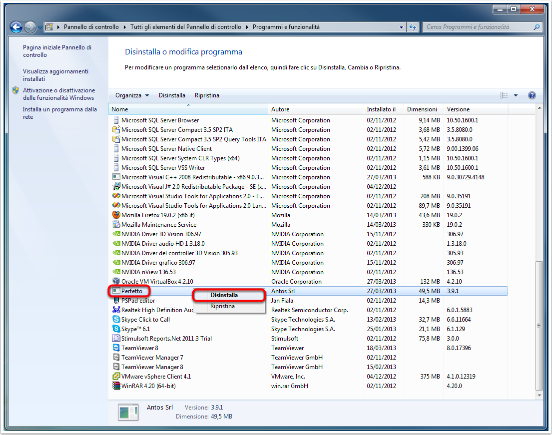The image size is (552, 435).
Task: Open Visualizza aggiornamenti installati link
Action: (55, 75)
